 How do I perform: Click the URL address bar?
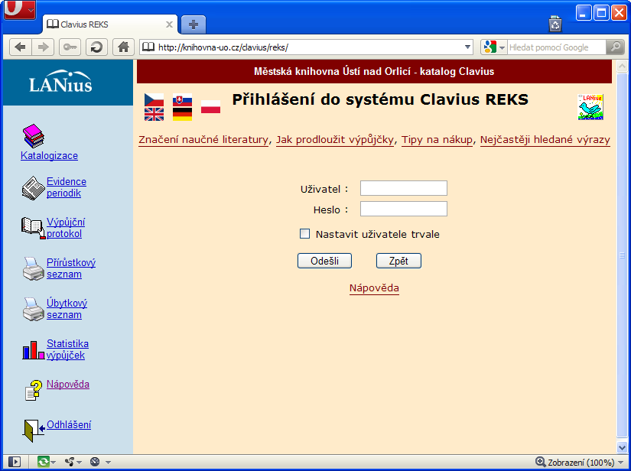pos(307,47)
